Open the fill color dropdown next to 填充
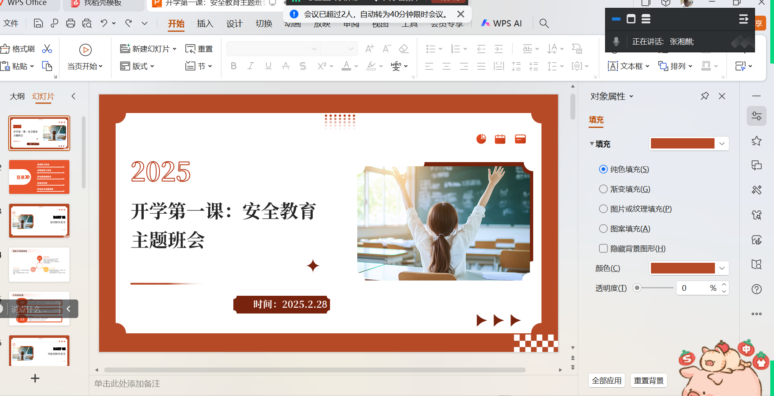774x396 pixels. click(x=722, y=144)
